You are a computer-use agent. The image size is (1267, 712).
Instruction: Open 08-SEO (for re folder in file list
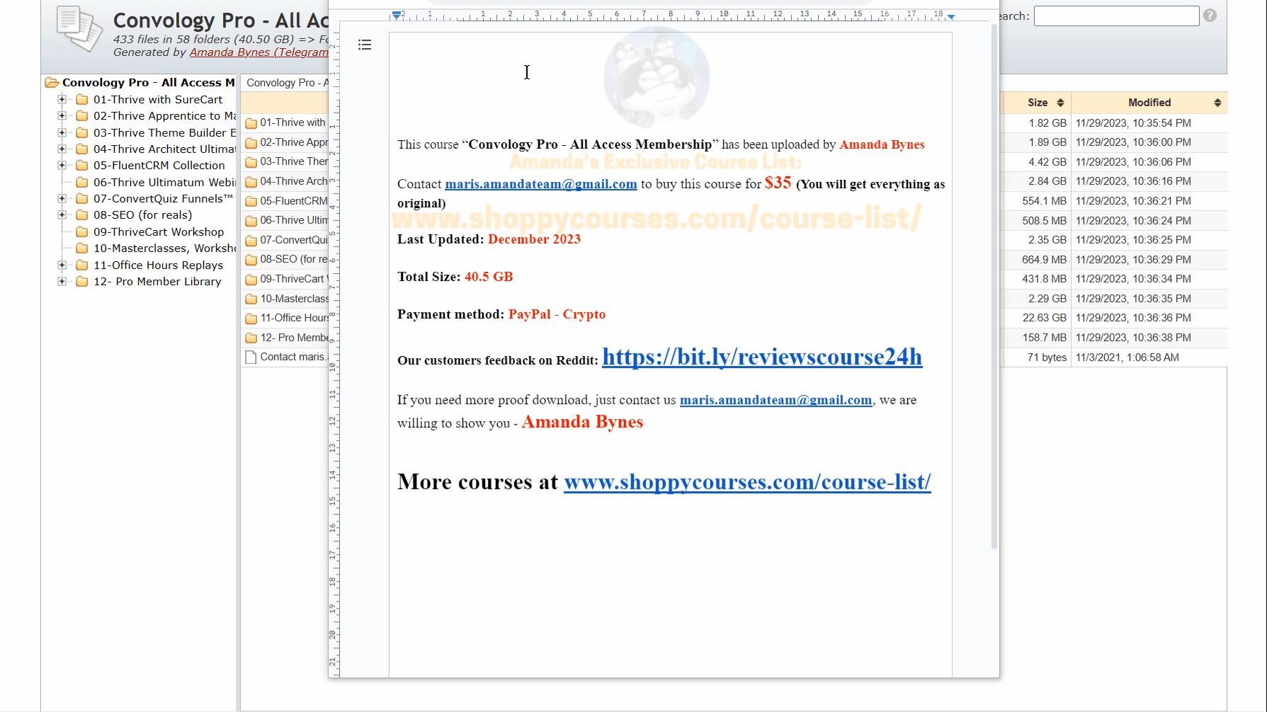tap(294, 260)
